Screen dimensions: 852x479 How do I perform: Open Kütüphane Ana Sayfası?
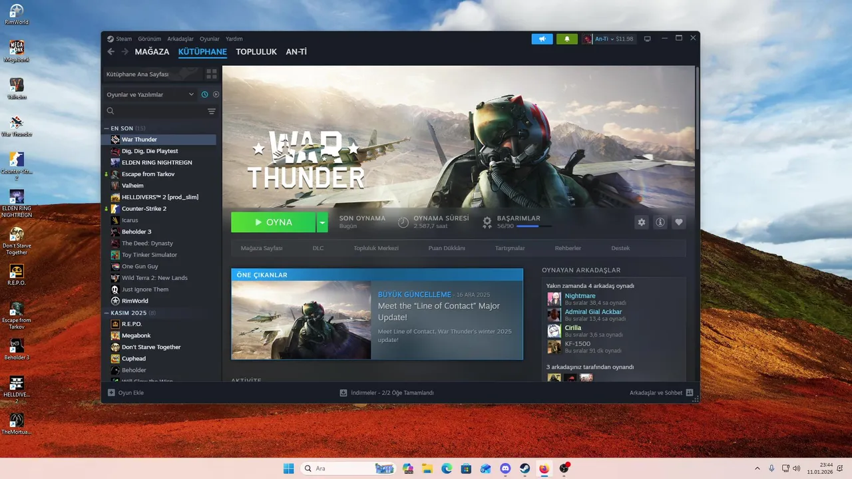153,74
